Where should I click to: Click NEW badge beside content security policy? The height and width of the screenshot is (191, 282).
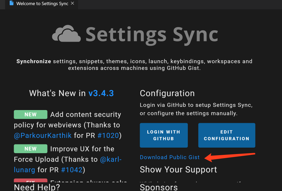pos(30,114)
